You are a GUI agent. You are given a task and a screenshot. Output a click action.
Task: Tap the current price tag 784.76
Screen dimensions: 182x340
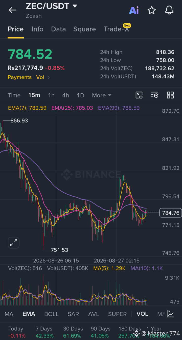[x=171, y=213]
